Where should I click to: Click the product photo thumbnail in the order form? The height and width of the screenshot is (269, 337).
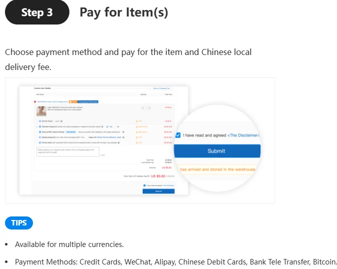(x=41, y=111)
